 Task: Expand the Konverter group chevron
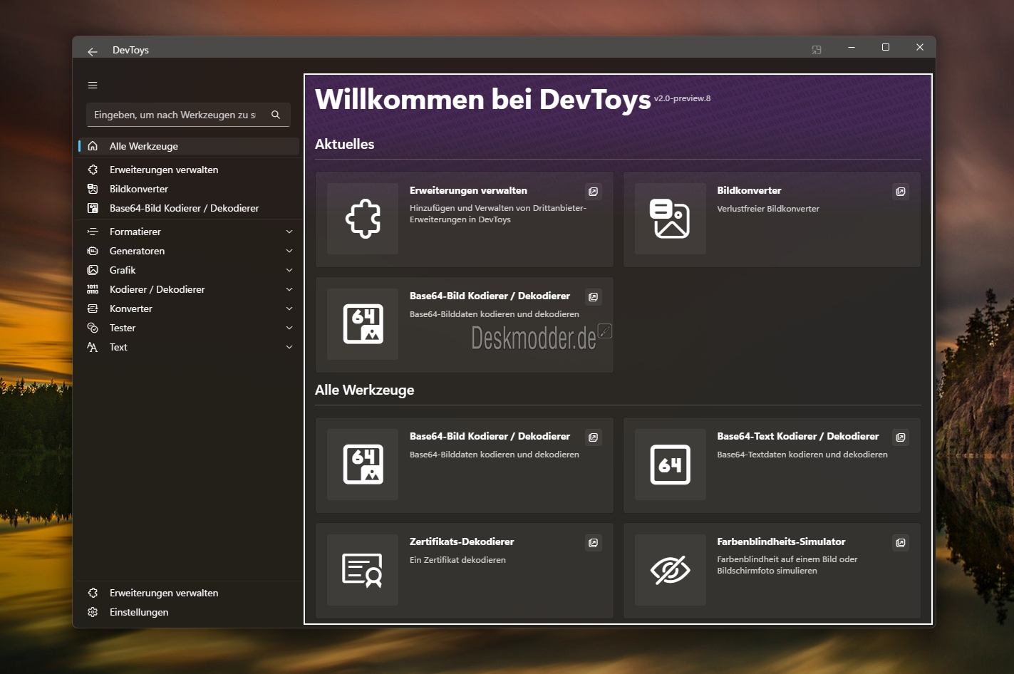click(x=289, y=309)
